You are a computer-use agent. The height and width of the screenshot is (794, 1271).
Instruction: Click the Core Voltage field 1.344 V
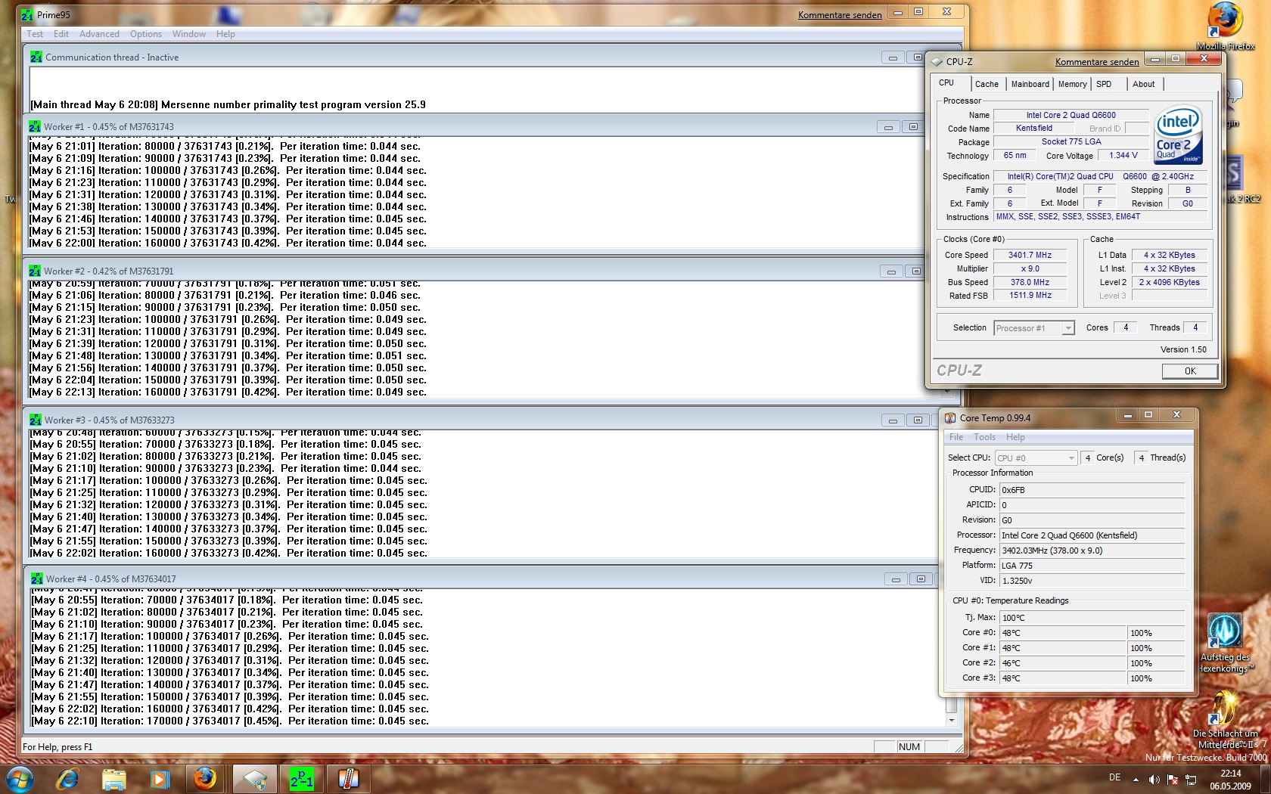pyautogui.click(x=1123, y=156)
